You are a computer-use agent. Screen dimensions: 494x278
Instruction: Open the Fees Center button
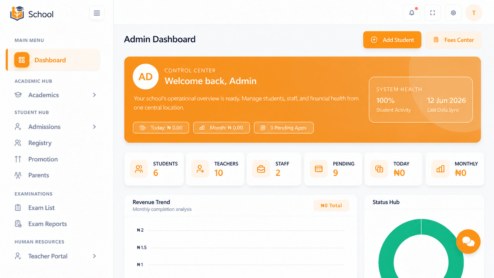coord(454,40)
